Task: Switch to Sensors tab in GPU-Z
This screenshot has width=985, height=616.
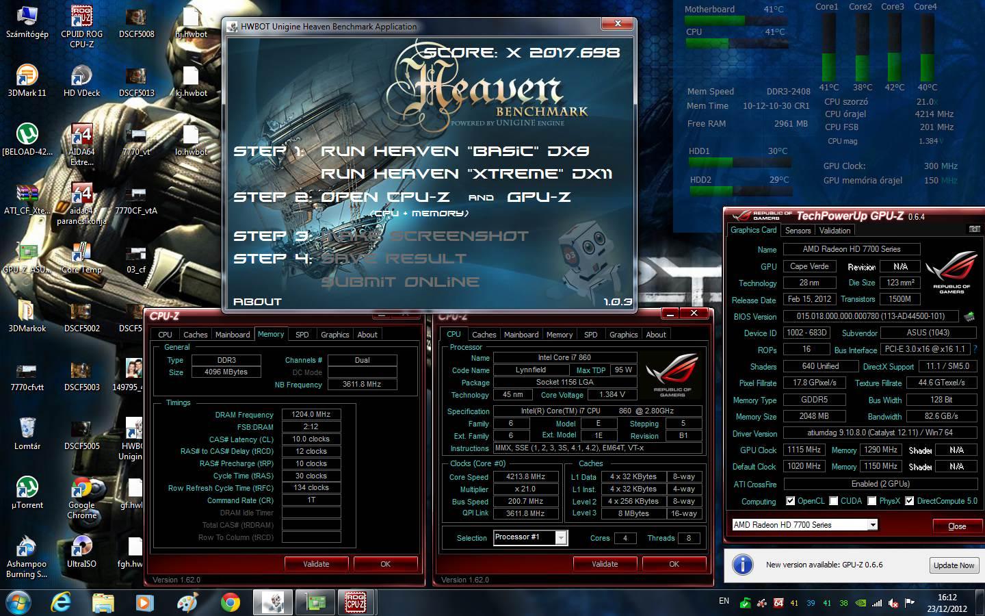Action: click(x=798, y=231)
